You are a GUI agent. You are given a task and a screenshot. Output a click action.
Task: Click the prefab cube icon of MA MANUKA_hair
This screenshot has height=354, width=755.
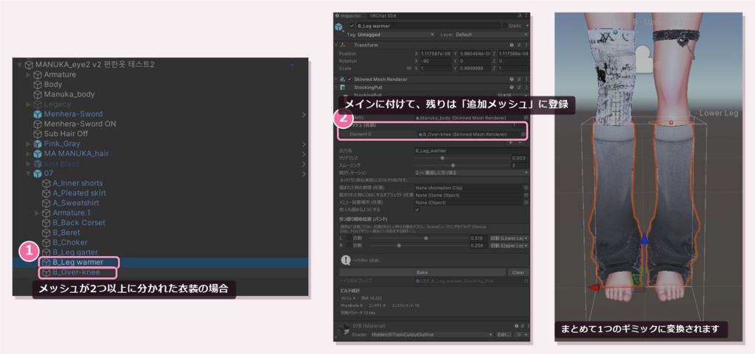tap(37, 154)
